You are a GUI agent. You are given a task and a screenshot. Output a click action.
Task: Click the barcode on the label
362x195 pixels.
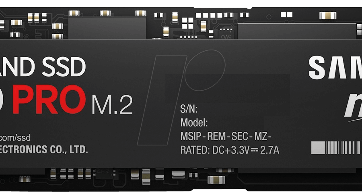coord(337,148)
